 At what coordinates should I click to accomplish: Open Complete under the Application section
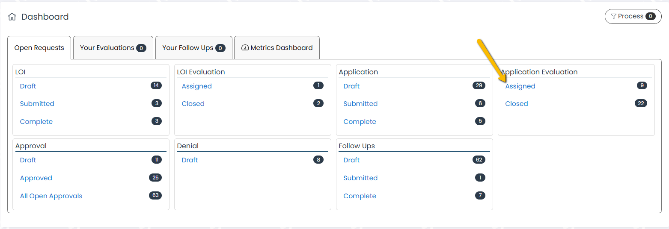coord(360,122)
